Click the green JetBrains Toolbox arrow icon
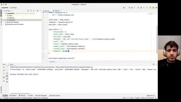Image resolution: width=181 pixels, height=102 pixels. pyautogui.click(x=156, y=8)
